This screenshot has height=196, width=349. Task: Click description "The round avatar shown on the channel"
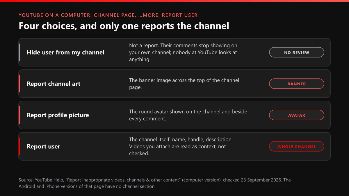[188, 115]
